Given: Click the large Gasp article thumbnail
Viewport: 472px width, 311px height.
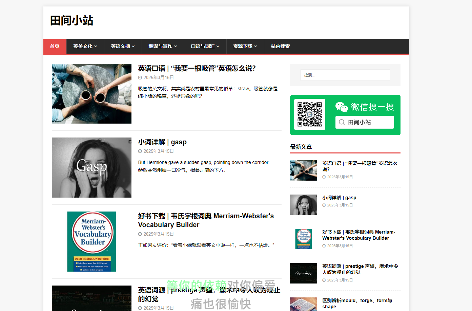Looking at the screenshot, I should [91, 167].
